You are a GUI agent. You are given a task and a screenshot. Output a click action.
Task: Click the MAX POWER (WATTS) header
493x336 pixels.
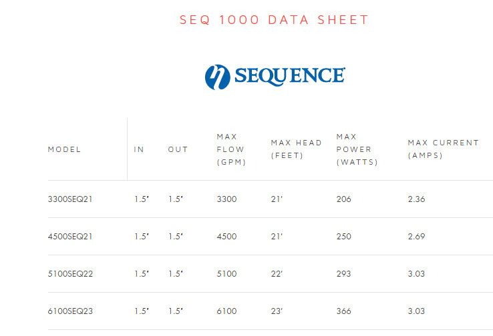click(x=357, y=149)
